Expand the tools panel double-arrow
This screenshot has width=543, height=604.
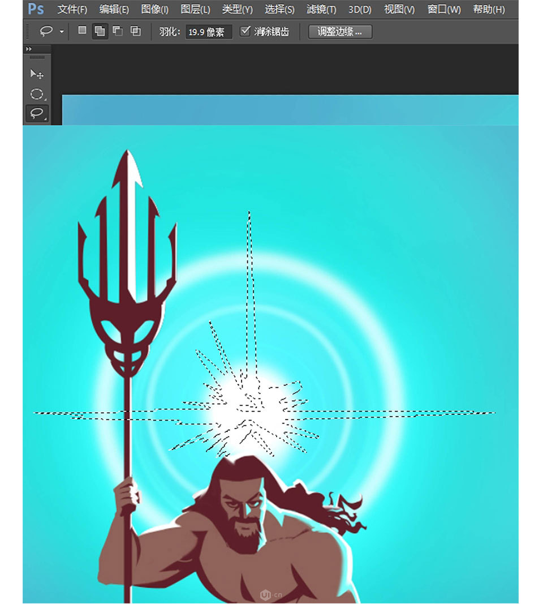point(29,49)
